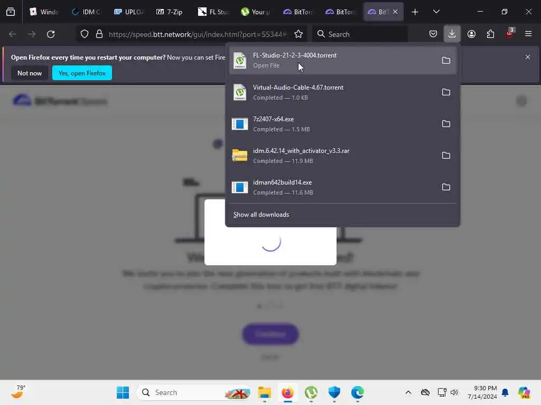Open File Explorer from the taskbar
Viewport: 541px width, 405px height.
point(265,392)
